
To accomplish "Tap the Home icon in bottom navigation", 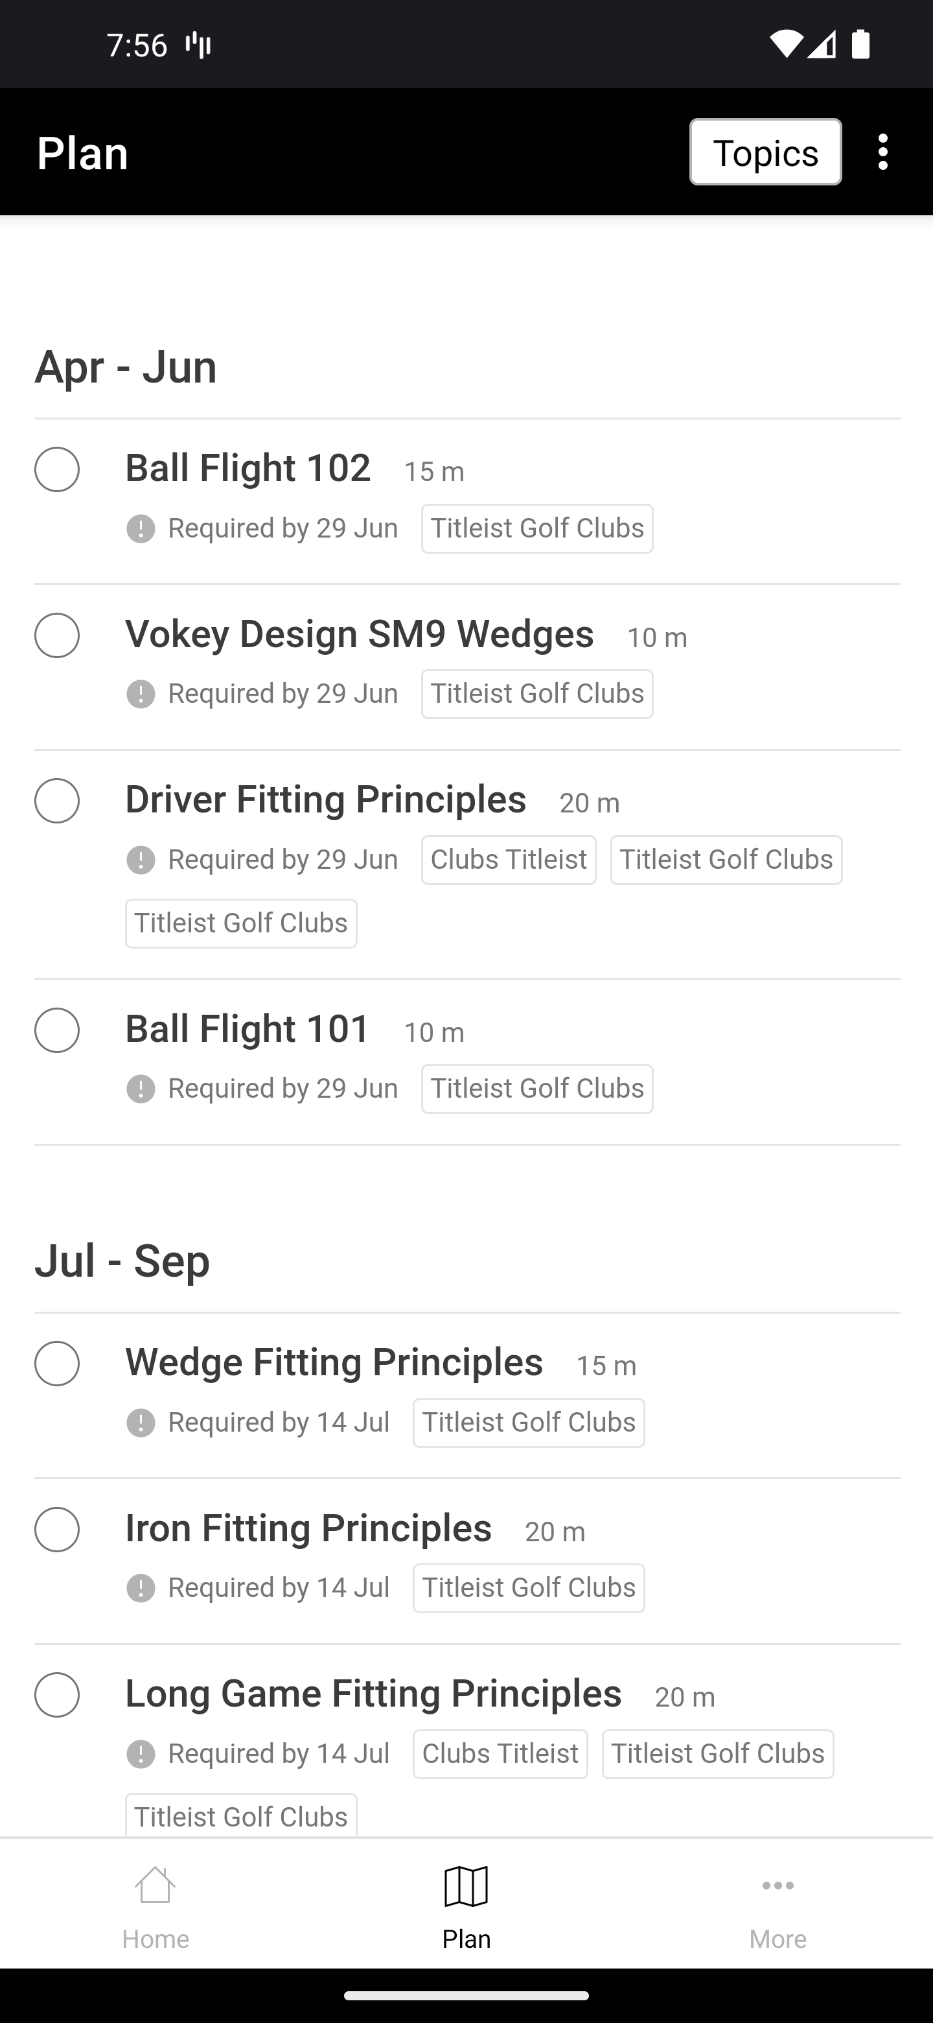I will pyautogui.click(x=155, y=1886).
